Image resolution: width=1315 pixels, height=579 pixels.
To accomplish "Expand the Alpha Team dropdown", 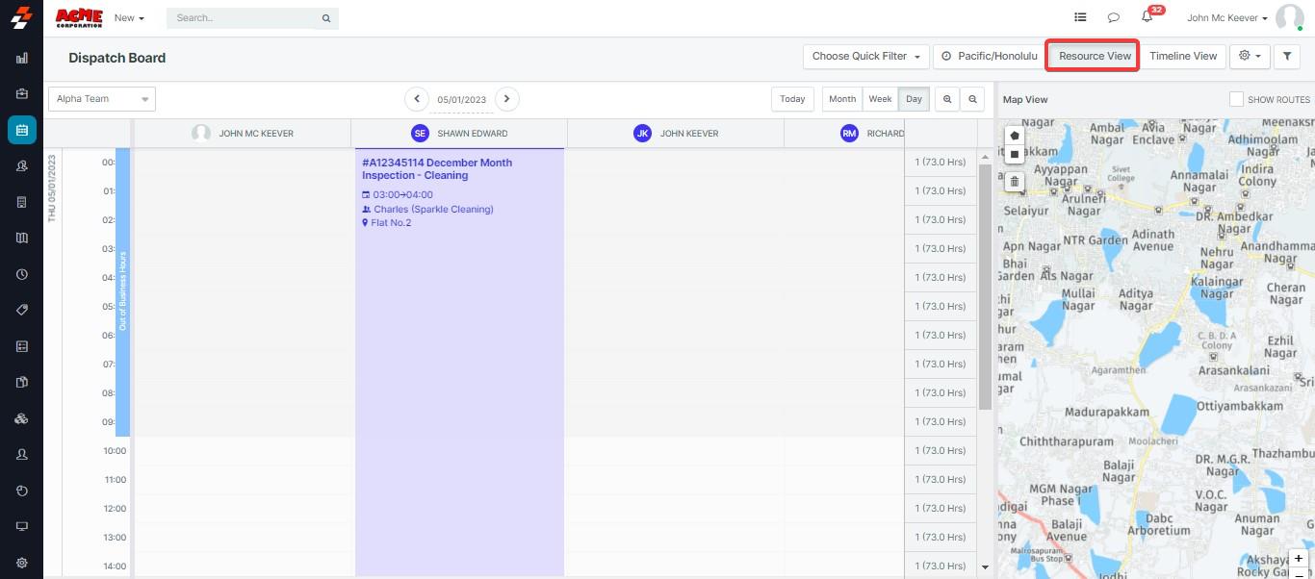I will click(x=102, y=99).
